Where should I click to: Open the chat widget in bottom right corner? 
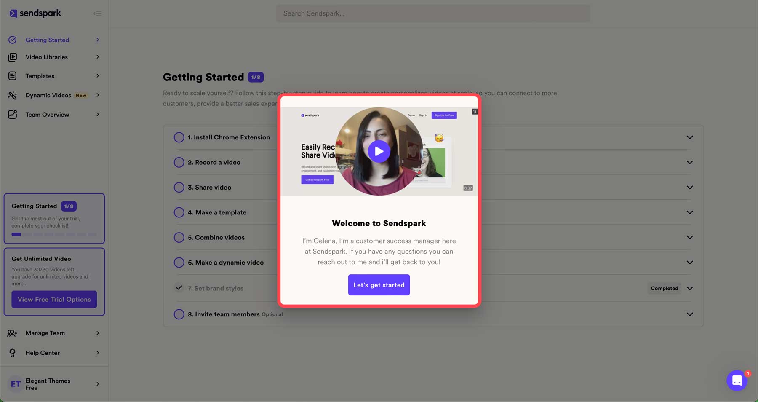[737, 381]
